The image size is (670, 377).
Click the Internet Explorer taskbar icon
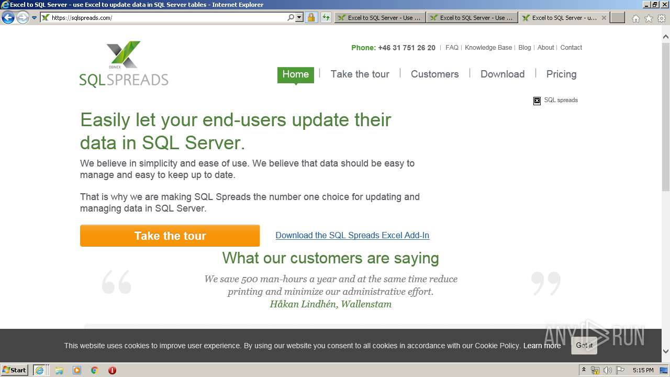click(40, 370)
